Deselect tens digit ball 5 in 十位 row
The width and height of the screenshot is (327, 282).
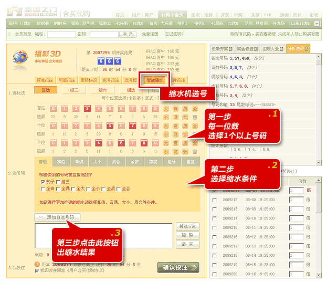pos(110,126)
